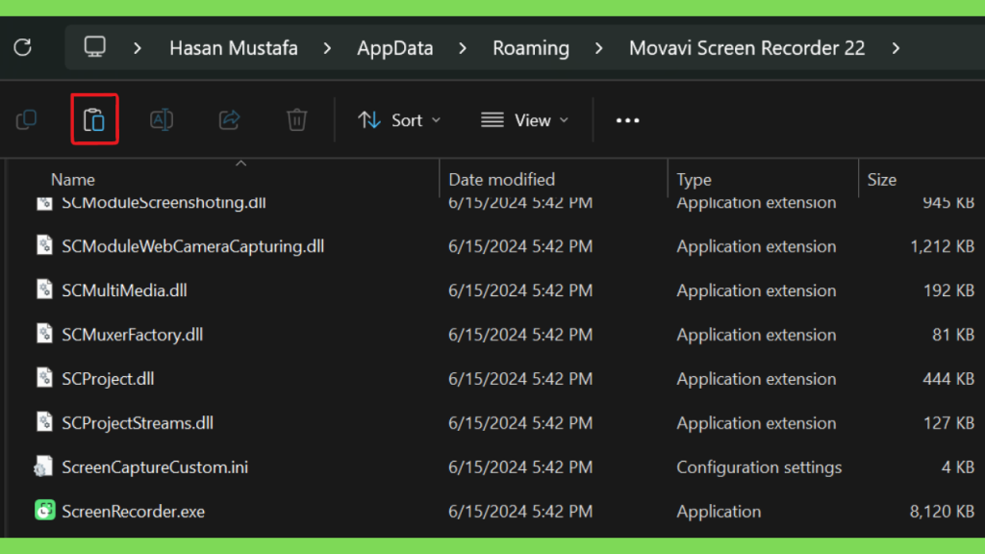
Task: Click the Share icon in the toolbar
Action: point(229,119)
